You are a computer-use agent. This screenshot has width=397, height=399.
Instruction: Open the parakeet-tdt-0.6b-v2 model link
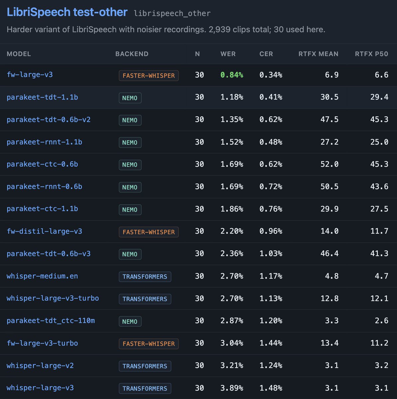tap(49, 119)
